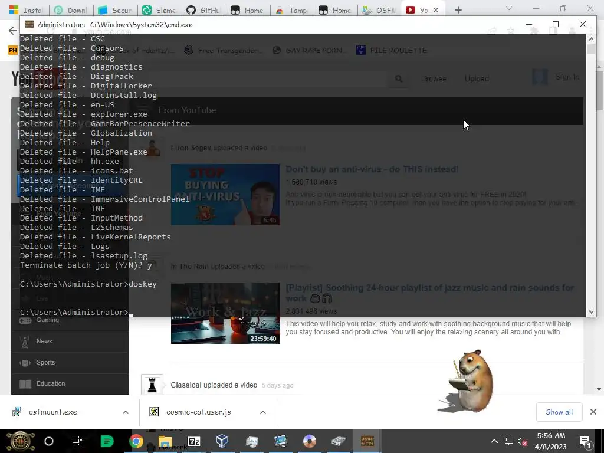Open downloaded osfmount.exe file
This screenshot has width=604, height=453.
(x=52, y=412)
